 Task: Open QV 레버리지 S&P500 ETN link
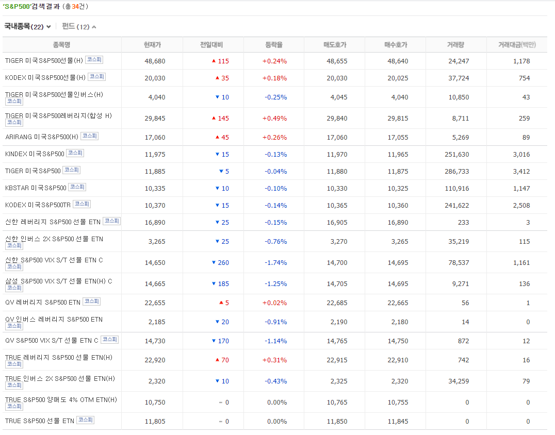click(x=43, y=303)
